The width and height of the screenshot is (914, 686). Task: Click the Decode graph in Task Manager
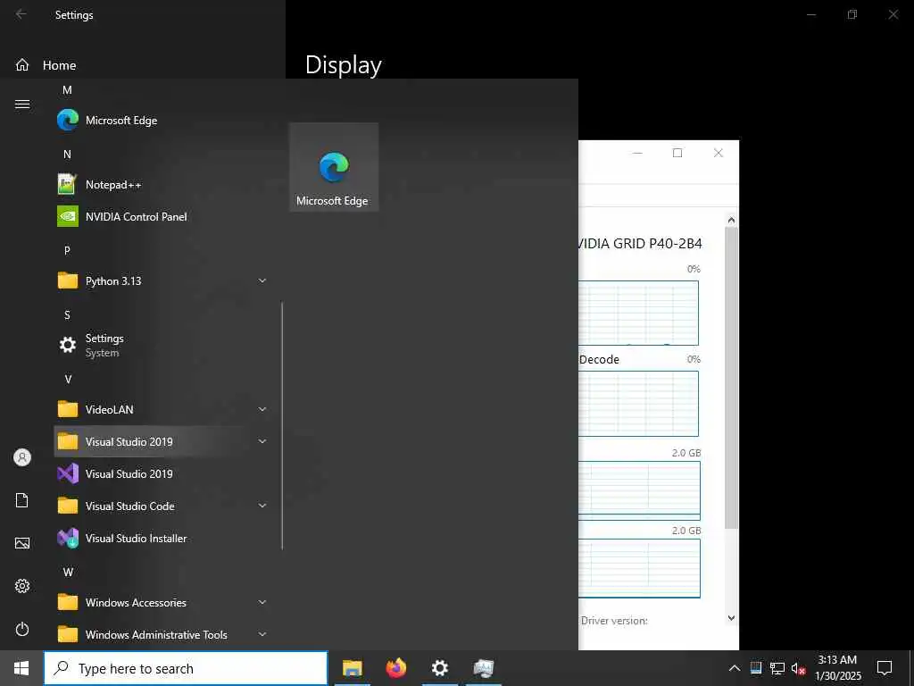638,404
